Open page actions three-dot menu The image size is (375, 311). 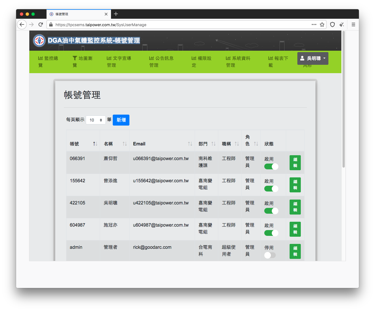[x=314, y=24]
